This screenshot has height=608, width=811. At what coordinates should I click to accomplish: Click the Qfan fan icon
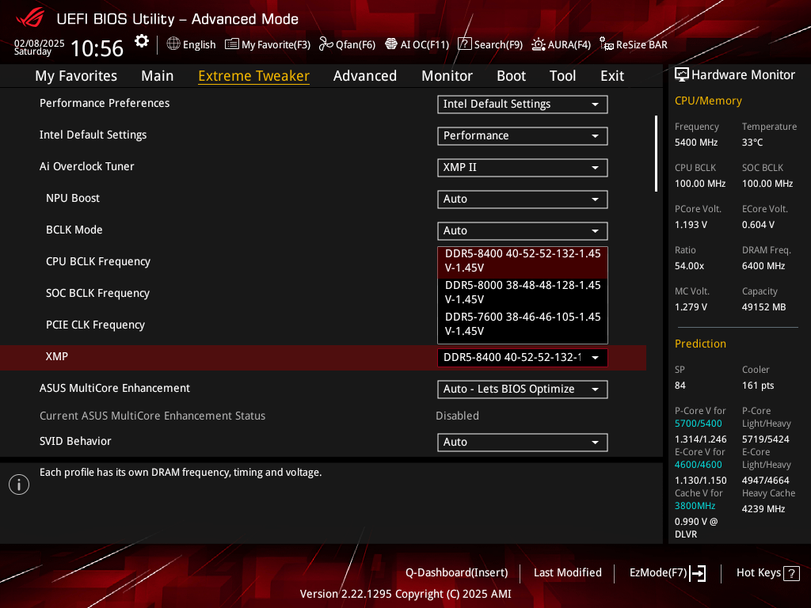(326, 44)
